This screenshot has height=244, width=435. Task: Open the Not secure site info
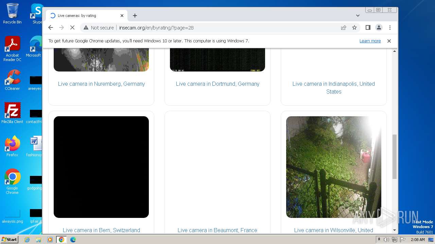[x=99, y=28]
